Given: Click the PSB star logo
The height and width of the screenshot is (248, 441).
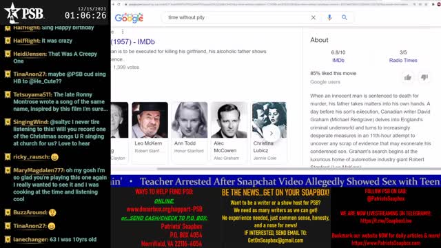Looking at the screenshot, I should pyautogui.click(x=12, y=12).
